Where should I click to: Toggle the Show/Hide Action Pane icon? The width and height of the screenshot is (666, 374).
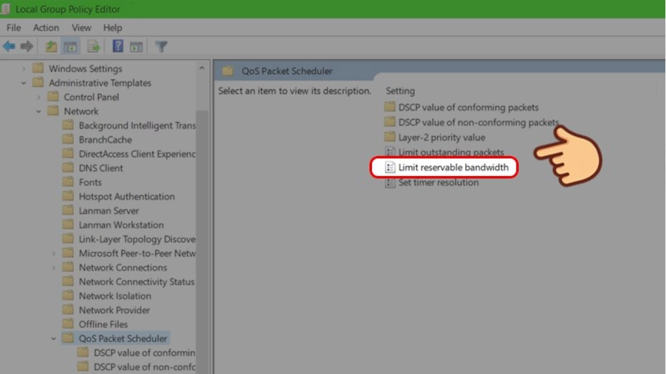coord(137,47)
